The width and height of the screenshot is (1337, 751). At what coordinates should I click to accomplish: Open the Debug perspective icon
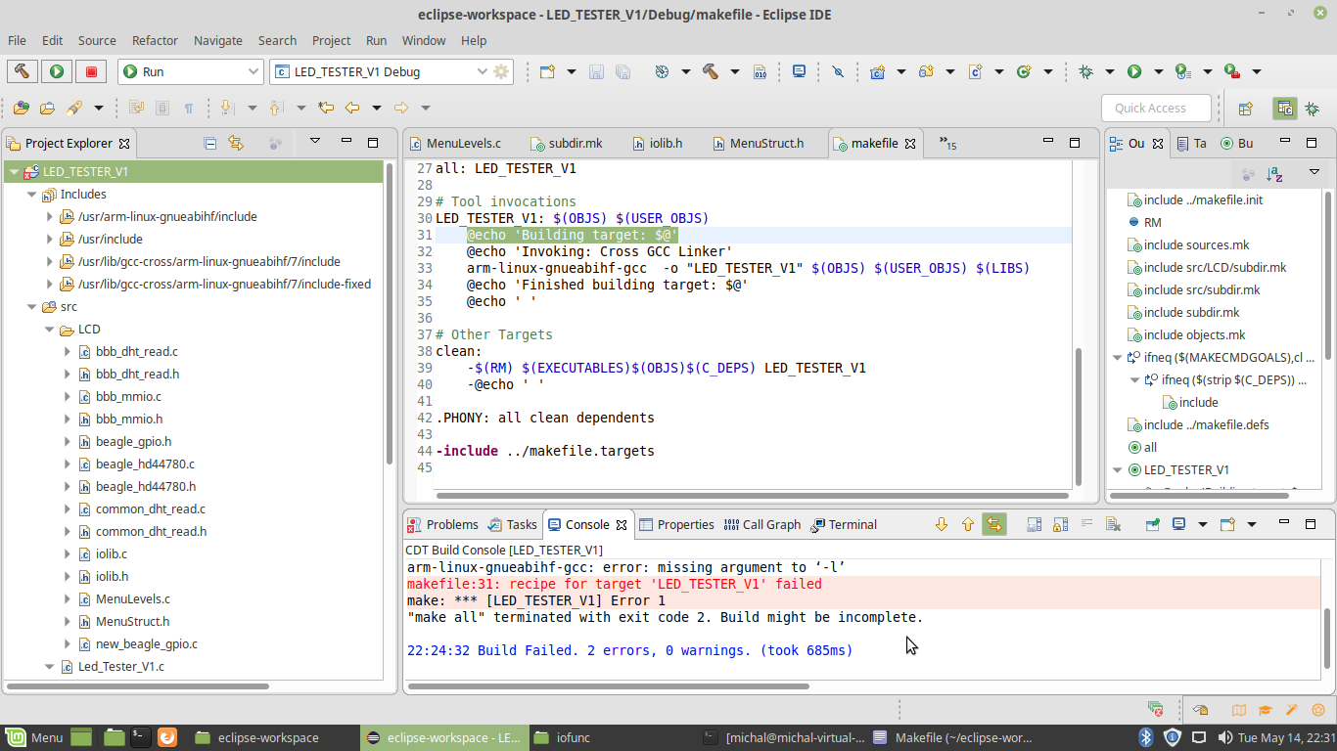[x=1312, y=109]
